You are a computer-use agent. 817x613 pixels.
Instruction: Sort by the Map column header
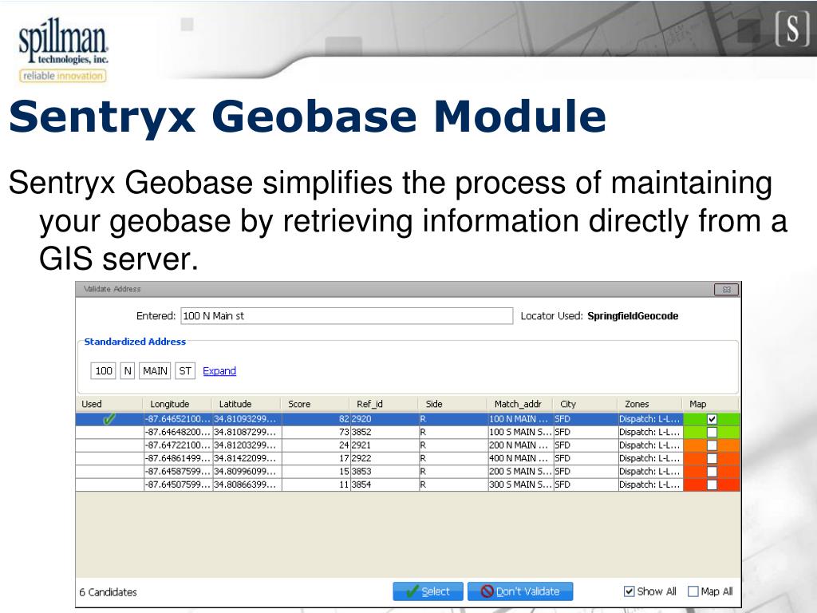(x=711, y=404)
